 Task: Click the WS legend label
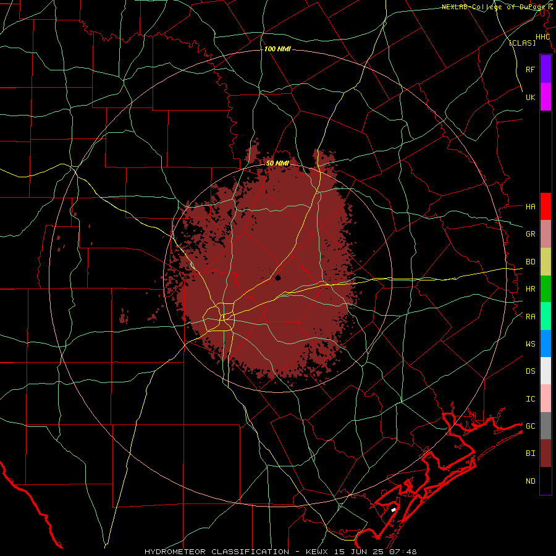[x=530, y=343]
